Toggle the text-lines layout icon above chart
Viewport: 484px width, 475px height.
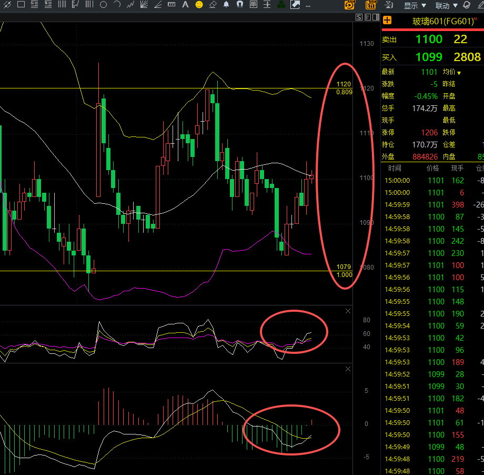tap(367, 17)
